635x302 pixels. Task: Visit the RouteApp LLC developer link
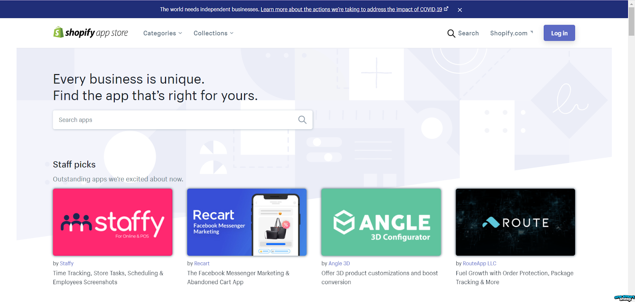point(479,264)
